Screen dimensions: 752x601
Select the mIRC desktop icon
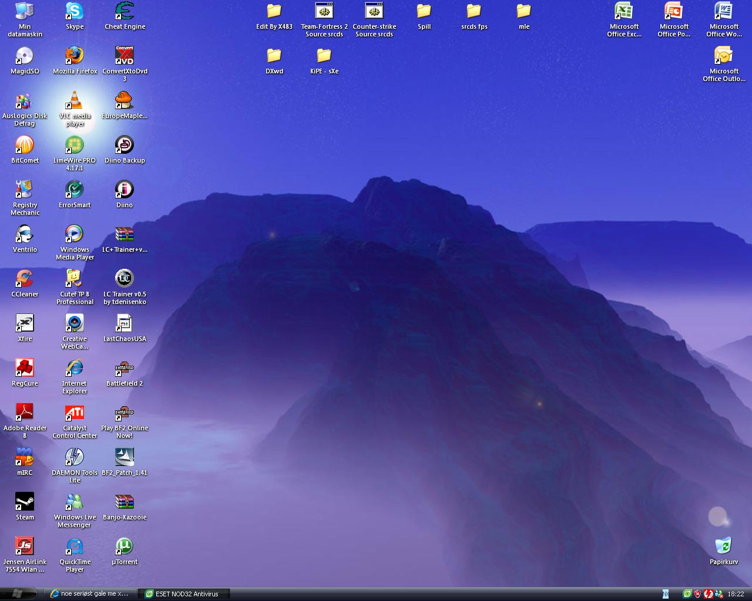[x=25, y=462]
